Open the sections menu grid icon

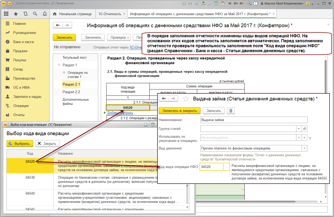[x=6, y=14]
